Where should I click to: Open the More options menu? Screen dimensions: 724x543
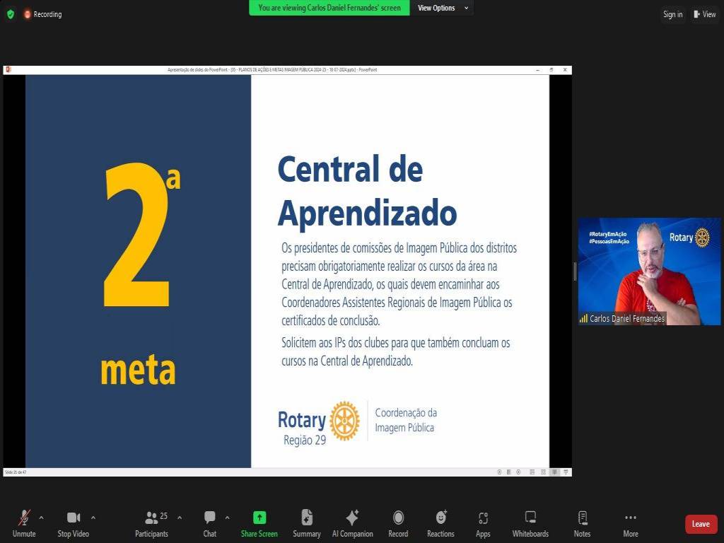click(631, 523)
